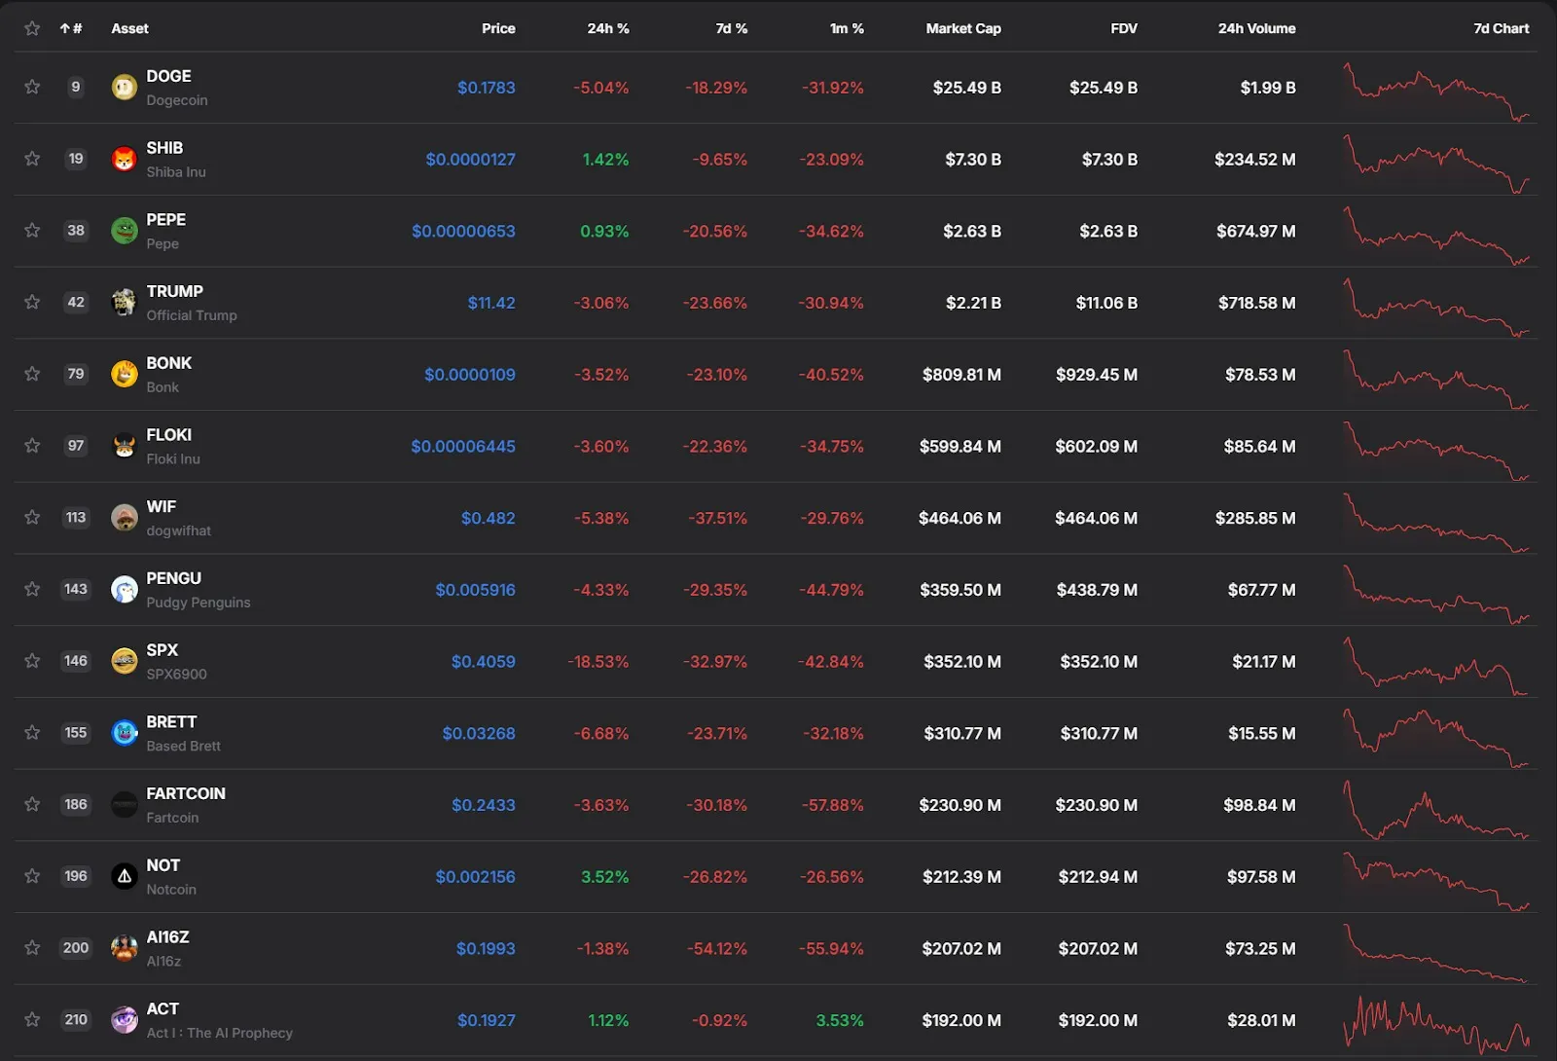The image size is (1557, 1061).
Task: Sort by the Price column header
Action: [498, 29]
